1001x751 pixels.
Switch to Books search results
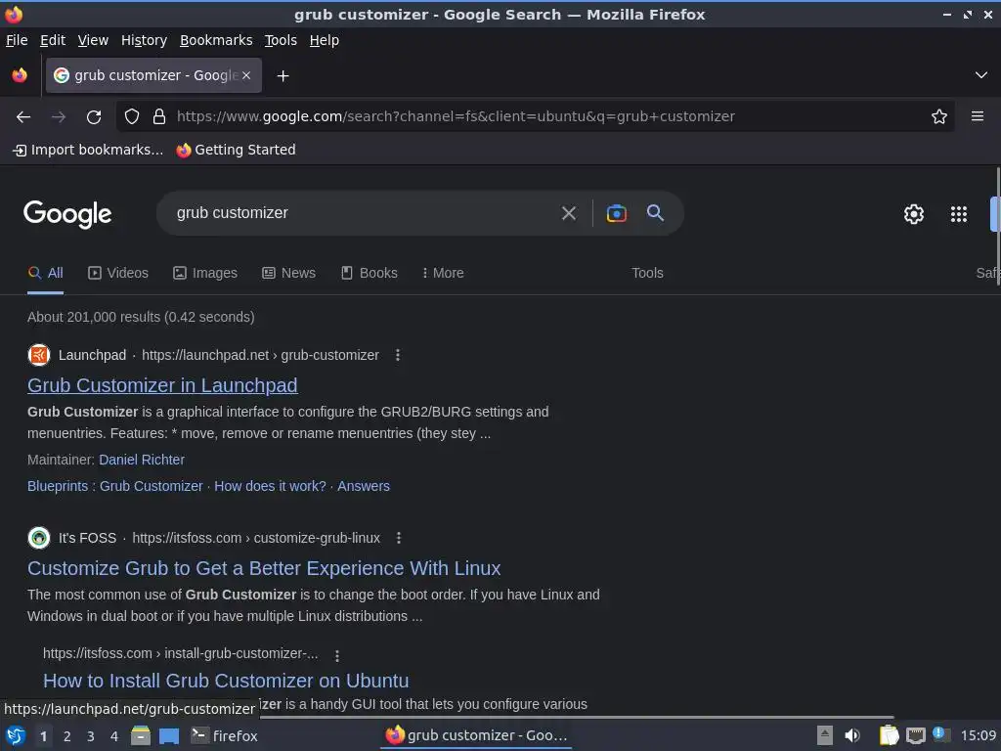click(x=369, y=274)
